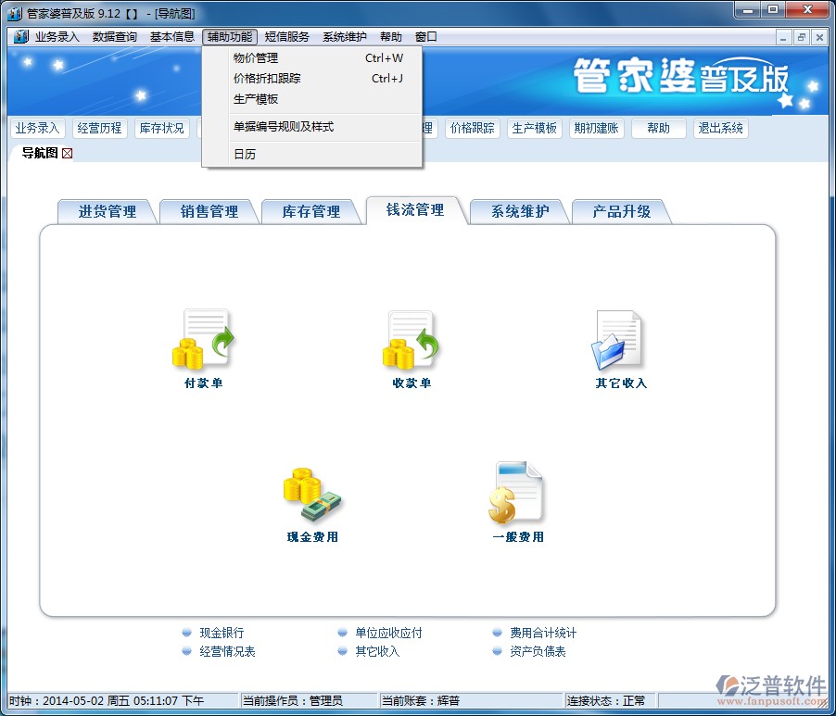Viewport: 836px width, 716px height.
Task: Click the 经营历程 toolbar button
Action: tap(99, 129)
